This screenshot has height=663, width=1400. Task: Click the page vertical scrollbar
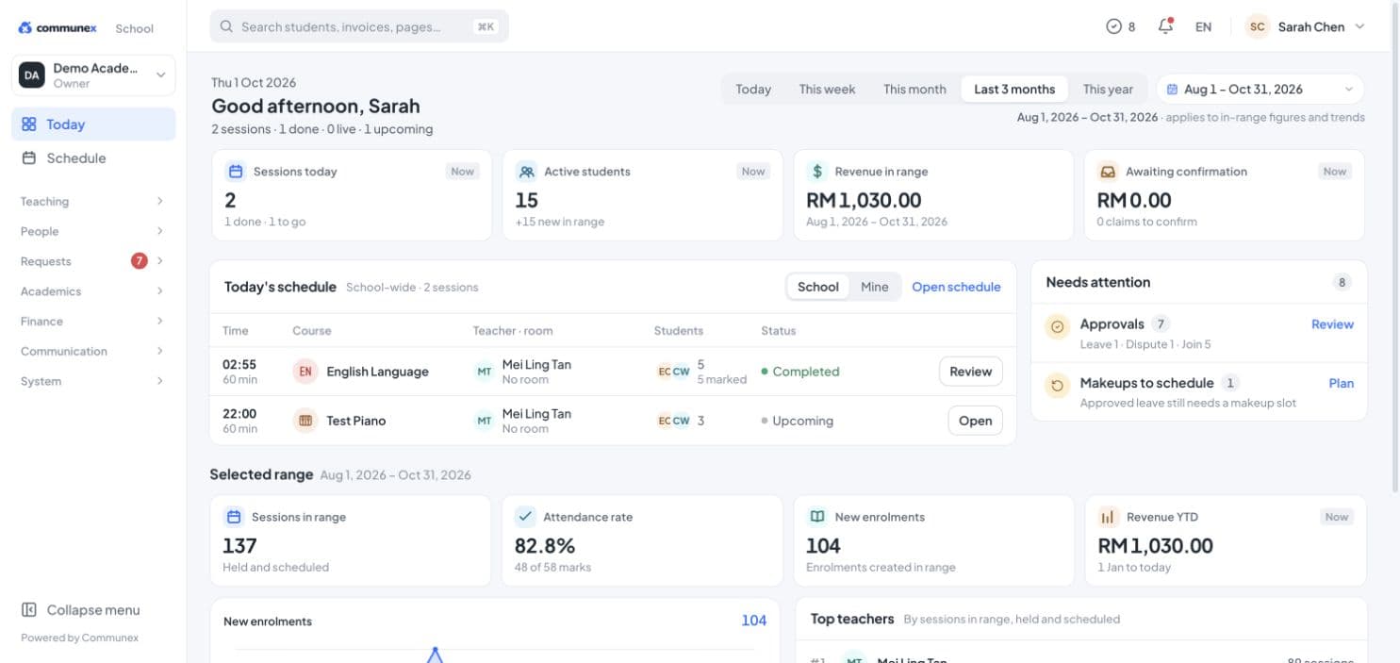pyautogui.click(x=1395, y=245)
